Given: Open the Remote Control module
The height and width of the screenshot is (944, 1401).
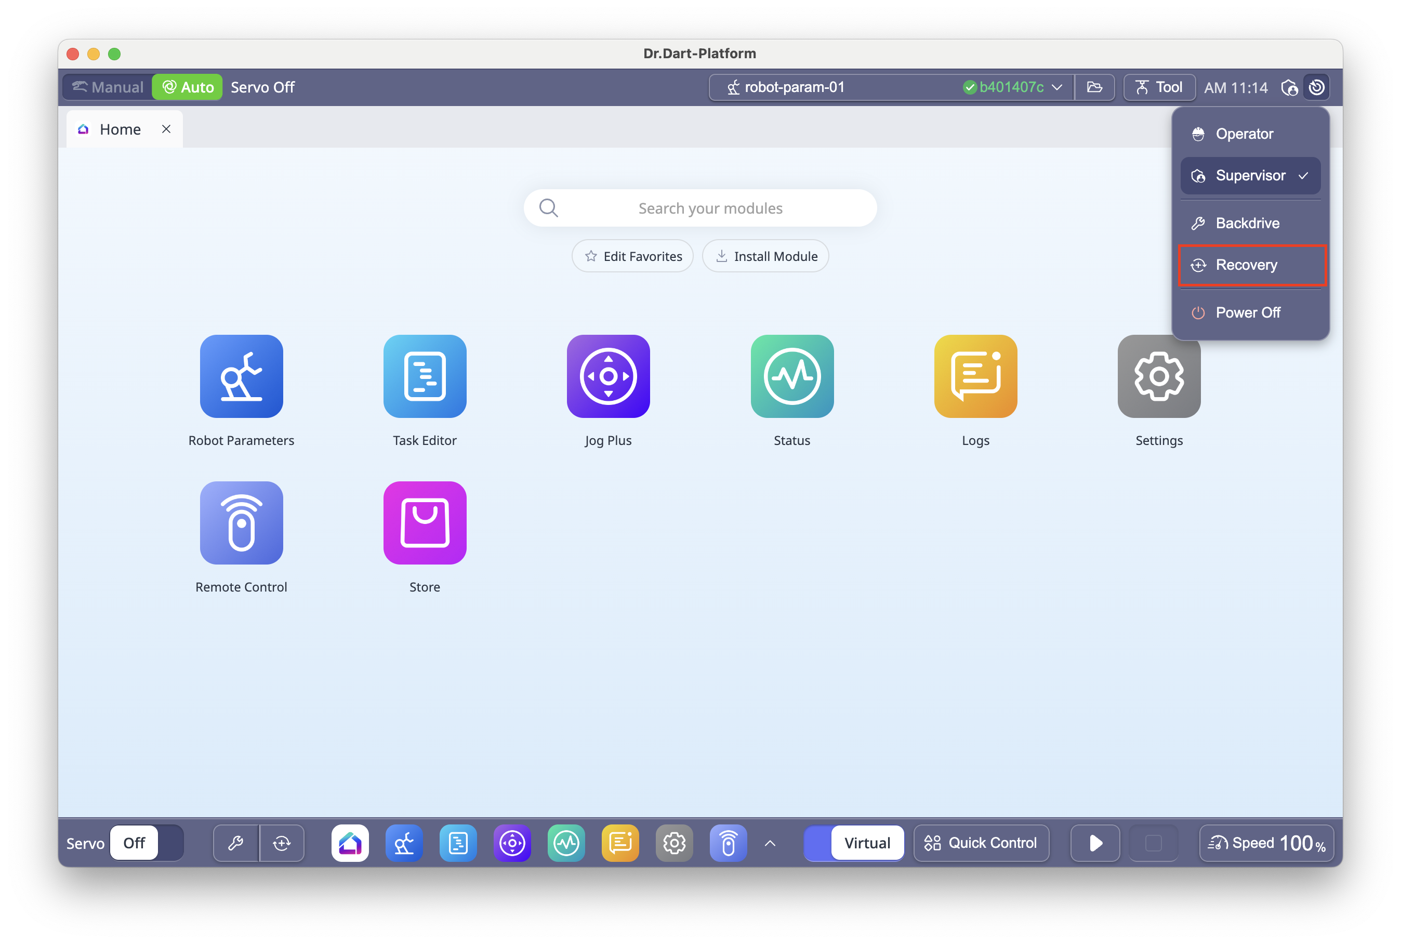Looking at the screenshot, I should [x=241, y=522].
